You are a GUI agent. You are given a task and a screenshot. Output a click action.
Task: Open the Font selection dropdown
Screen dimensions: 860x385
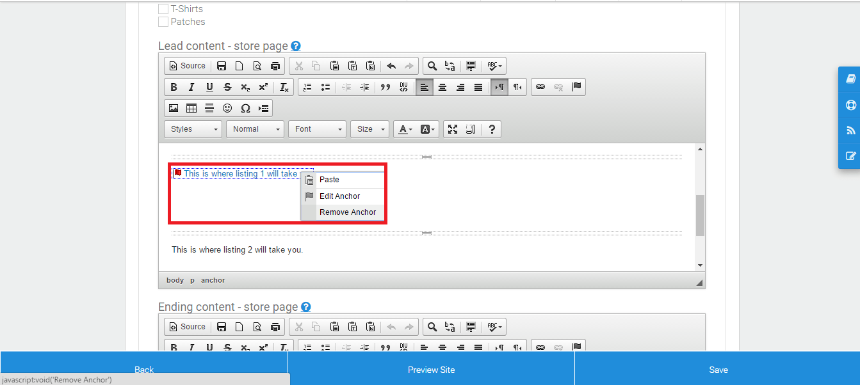point(316,129)
